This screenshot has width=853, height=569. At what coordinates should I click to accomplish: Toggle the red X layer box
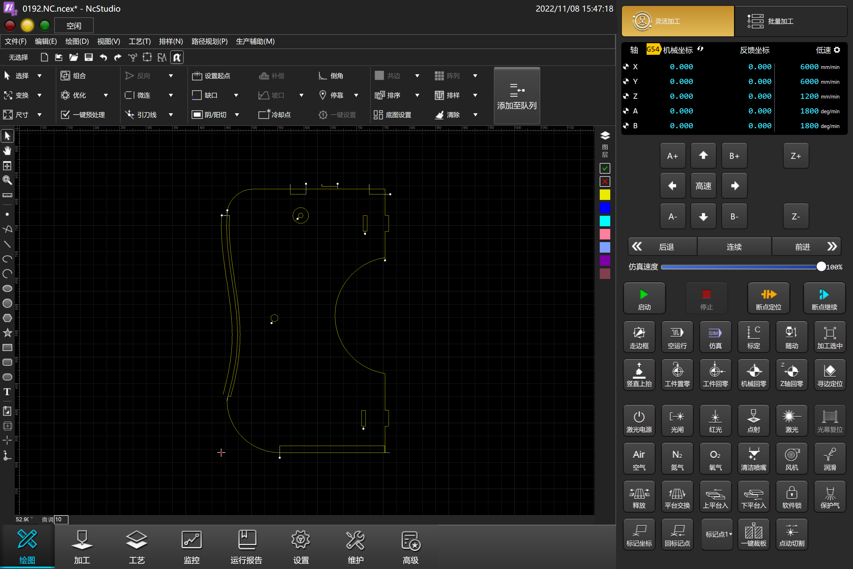coord(604,182)
